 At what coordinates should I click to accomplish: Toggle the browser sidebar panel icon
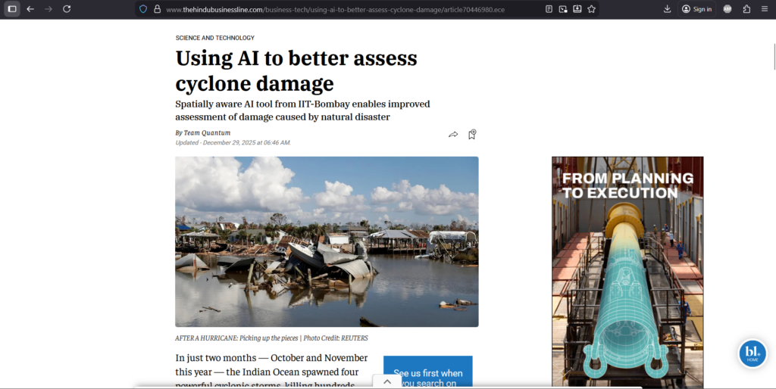12,9
